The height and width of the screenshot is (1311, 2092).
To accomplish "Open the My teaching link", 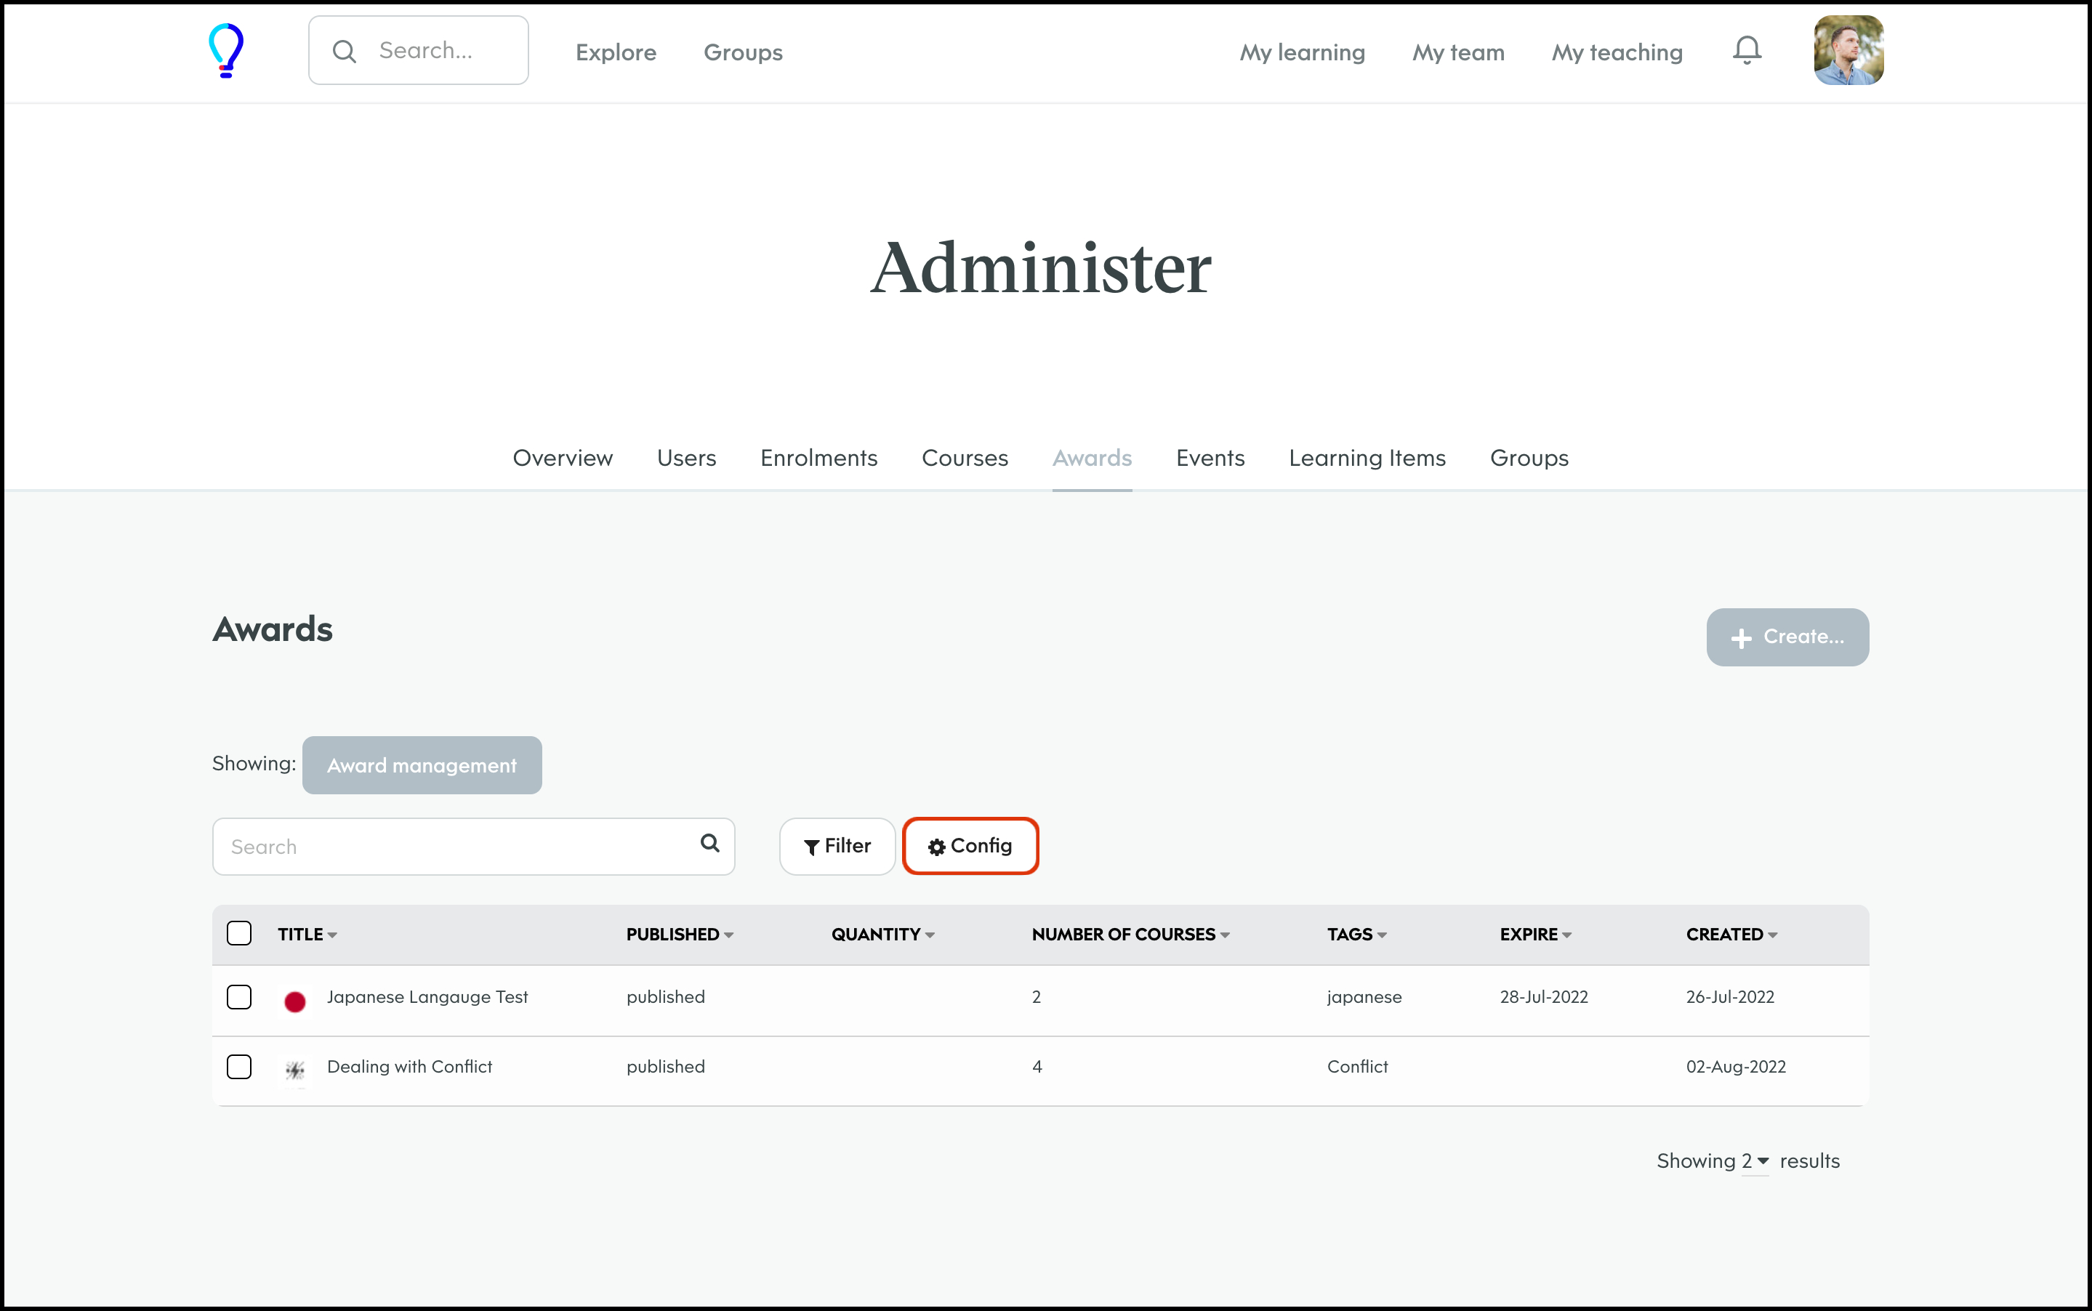I will click(x=1617, y=52).
